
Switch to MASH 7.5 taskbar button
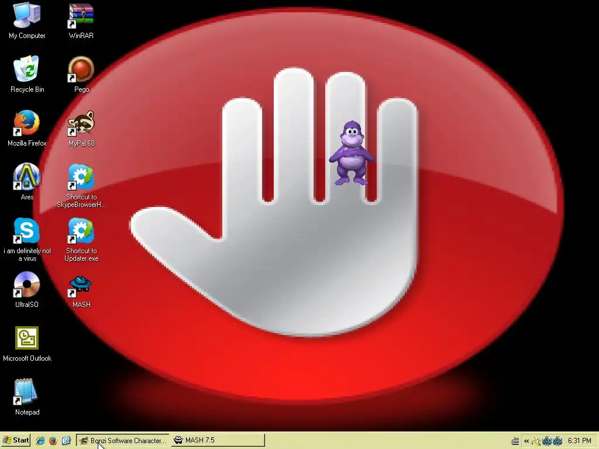[218, 440]
